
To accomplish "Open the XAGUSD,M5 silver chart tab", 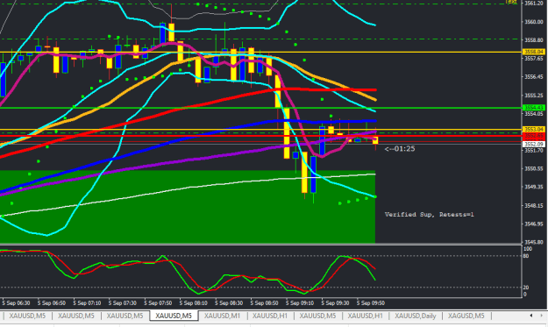I will pyautogui.click(x=466, y=316).
